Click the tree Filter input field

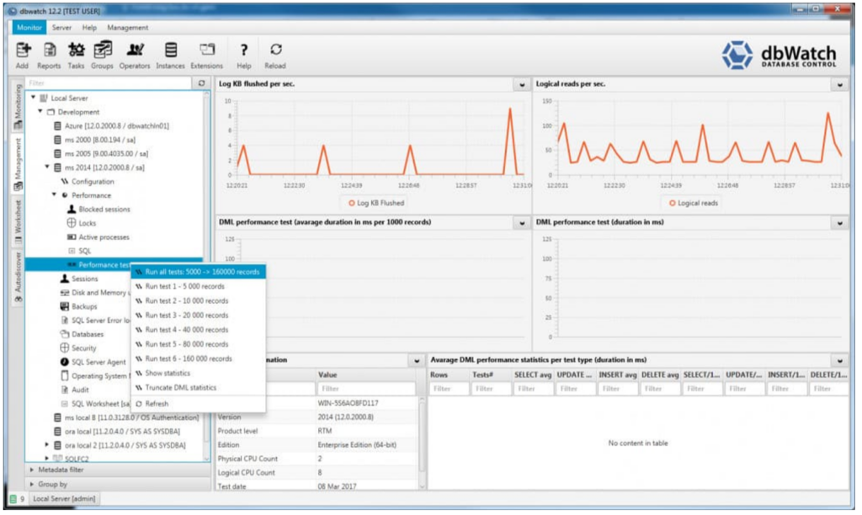[x=109, y=83]
